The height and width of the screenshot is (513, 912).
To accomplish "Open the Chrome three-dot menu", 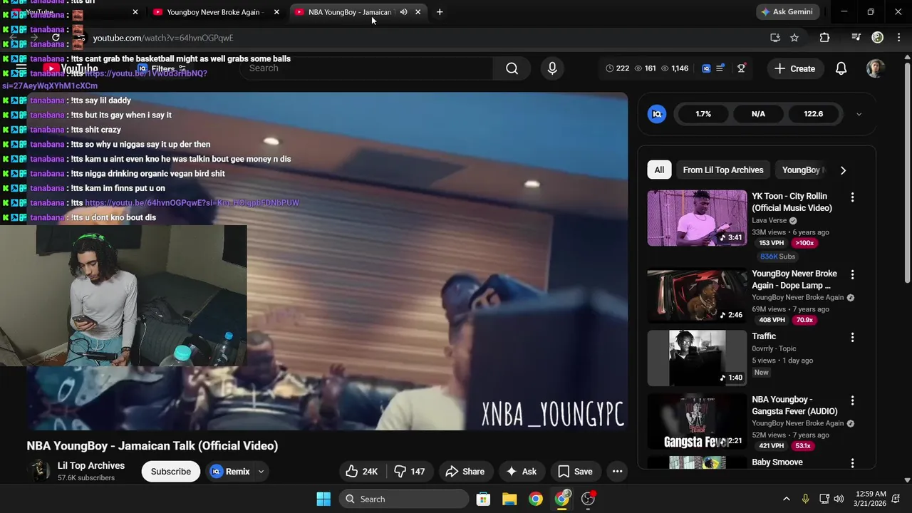I will click(898, 38).
